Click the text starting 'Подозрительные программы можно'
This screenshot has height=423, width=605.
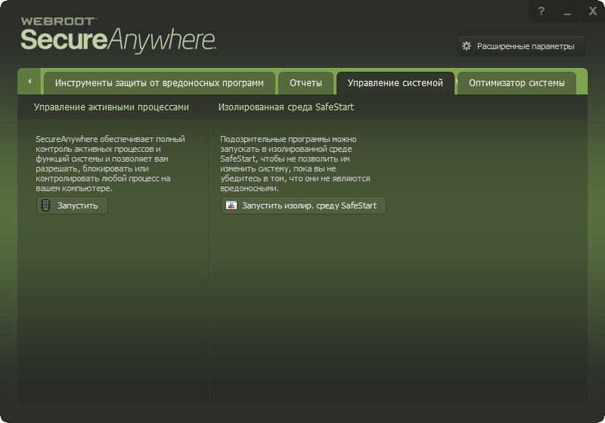pos(295,164)
